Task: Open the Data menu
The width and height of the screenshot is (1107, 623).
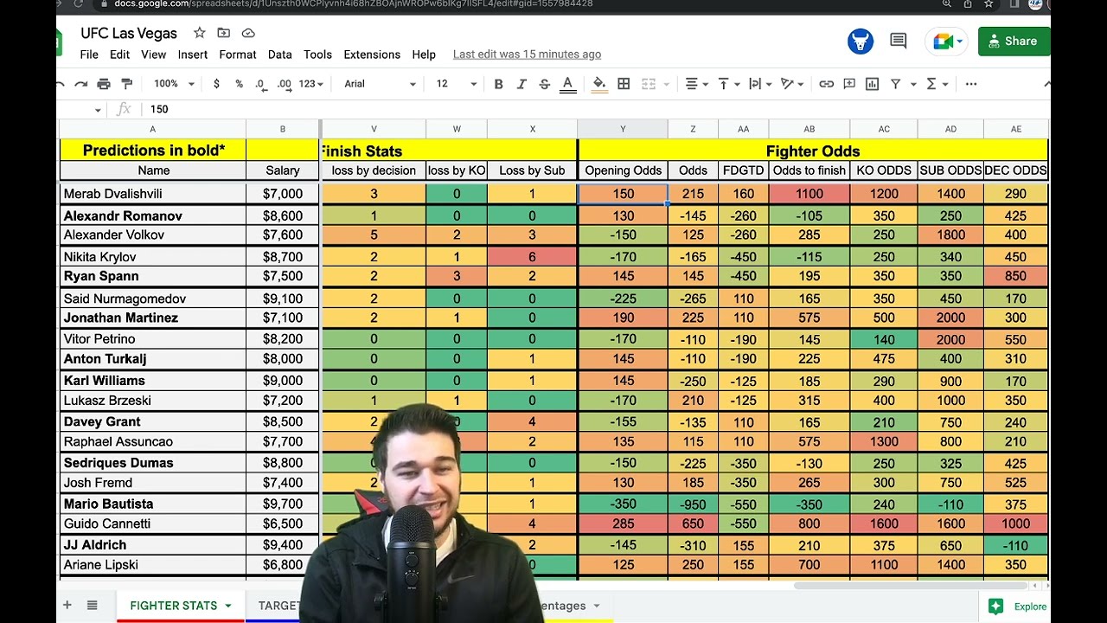Action: [279, 55]
